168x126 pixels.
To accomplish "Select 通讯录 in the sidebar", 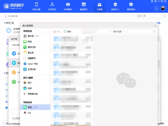I will (x=35, y=36).
